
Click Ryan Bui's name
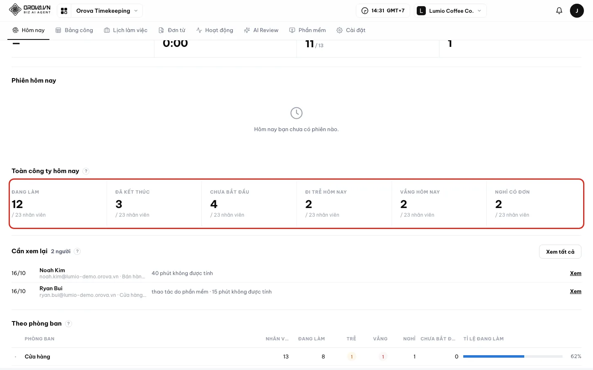tap(51, 288)
